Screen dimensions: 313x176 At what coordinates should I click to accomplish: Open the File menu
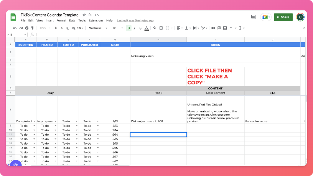coord(23,21)
